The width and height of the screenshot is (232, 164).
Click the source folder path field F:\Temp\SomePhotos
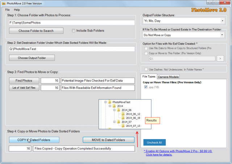point(72,22)
